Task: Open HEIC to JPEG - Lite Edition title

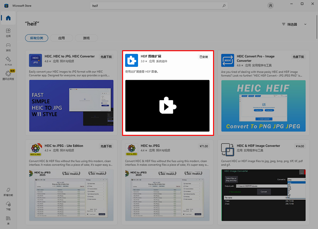Action: pyautogui.click(x=64, y=146)
